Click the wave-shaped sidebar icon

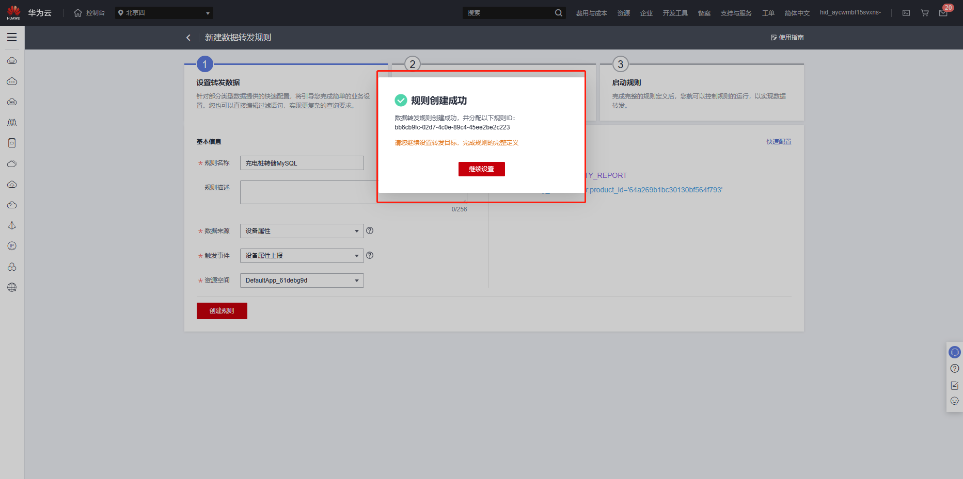12,123
